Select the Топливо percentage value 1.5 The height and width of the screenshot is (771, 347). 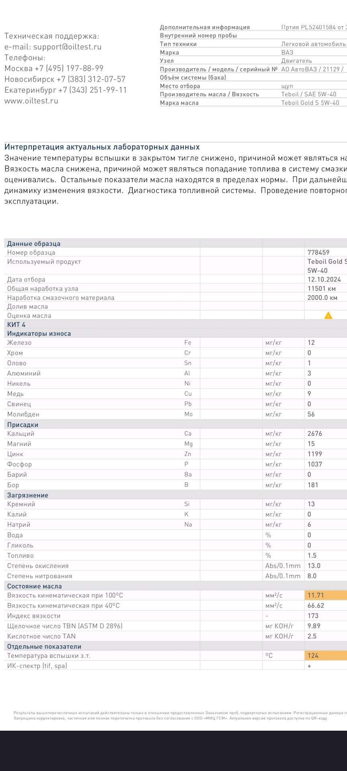312,556
